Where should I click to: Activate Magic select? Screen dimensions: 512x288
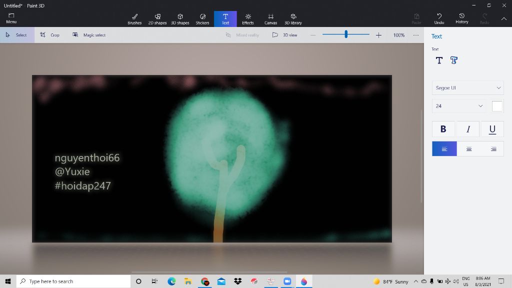click(89, 35)
